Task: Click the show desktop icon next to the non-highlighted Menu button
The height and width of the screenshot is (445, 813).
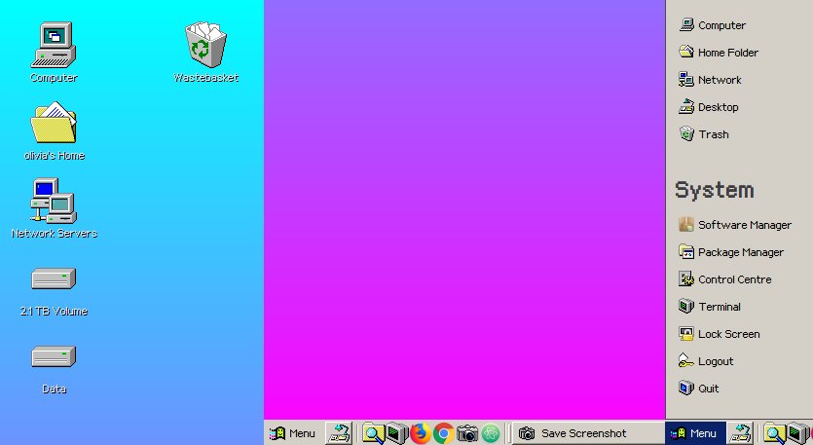Action: click(x=339, y=433)
